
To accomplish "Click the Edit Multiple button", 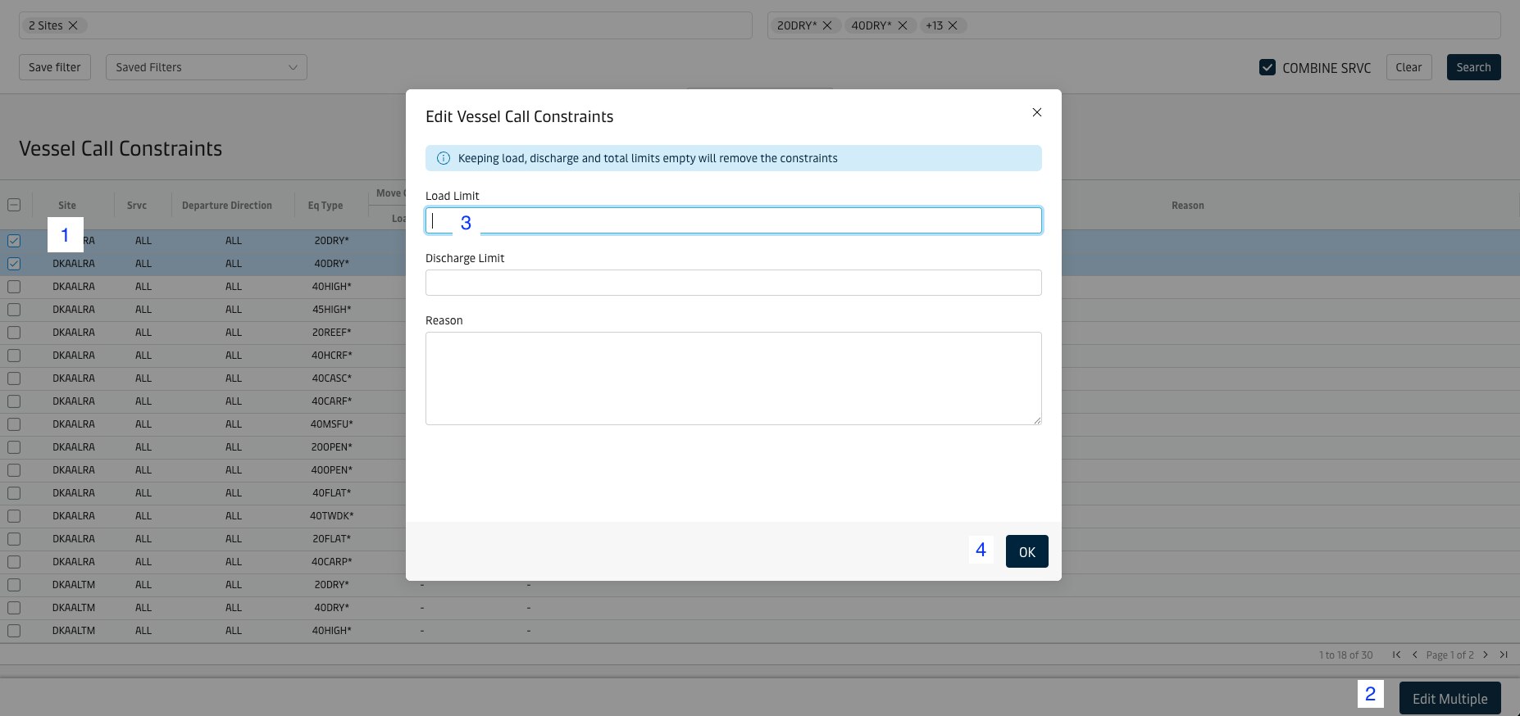I will pyautogui.click(x=1449, y=699).
